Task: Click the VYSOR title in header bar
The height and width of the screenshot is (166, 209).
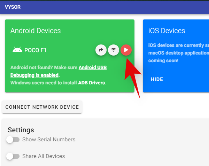Action: 13,7
